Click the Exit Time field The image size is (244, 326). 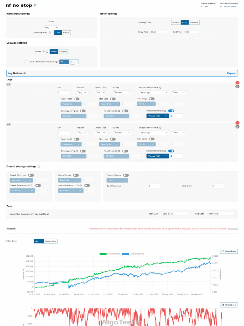tap(191, 32)
